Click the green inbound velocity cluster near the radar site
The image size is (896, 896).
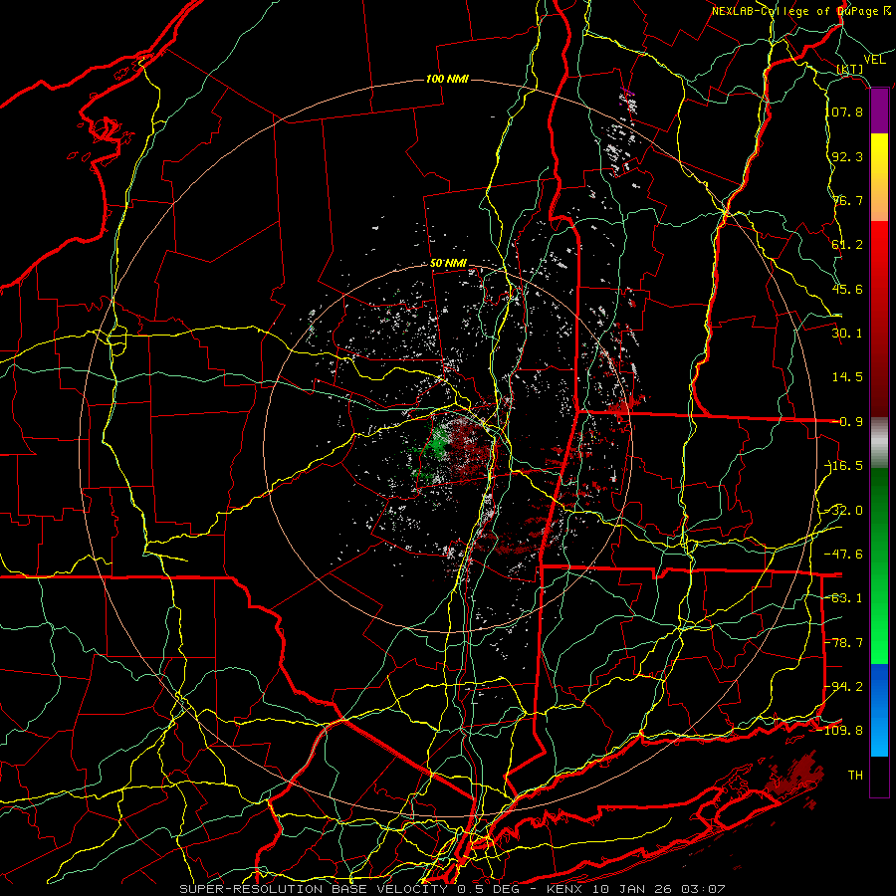click(x=438, y=442)
